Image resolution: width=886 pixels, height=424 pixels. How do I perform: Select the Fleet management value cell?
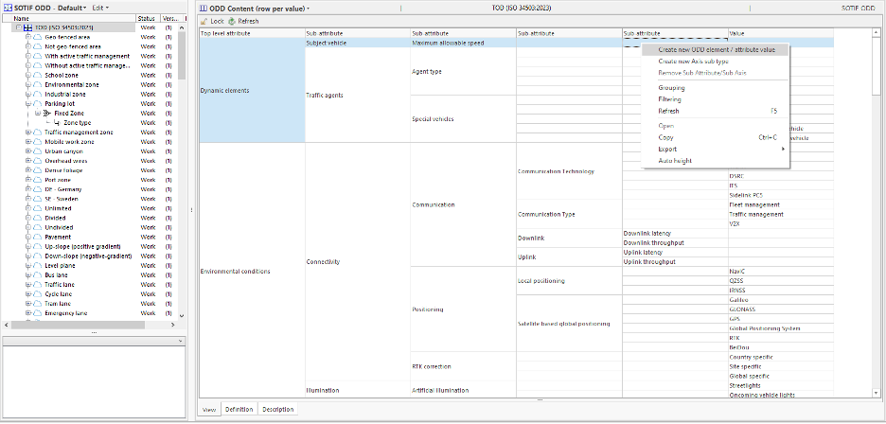click(780, 204)
